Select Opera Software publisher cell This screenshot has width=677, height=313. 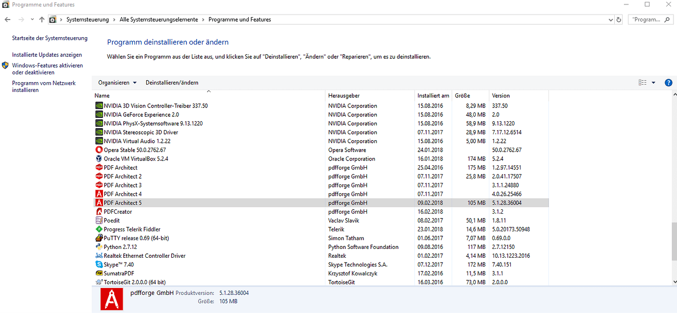347,150
